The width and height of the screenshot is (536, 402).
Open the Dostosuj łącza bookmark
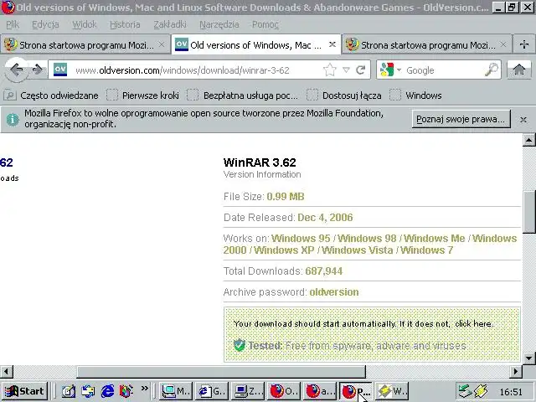point(344,95)
